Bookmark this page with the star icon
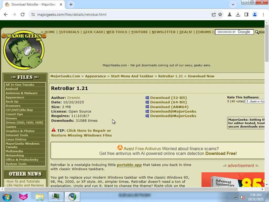Image resolution: width=269 pixels, height=202 pixels. 220,15
